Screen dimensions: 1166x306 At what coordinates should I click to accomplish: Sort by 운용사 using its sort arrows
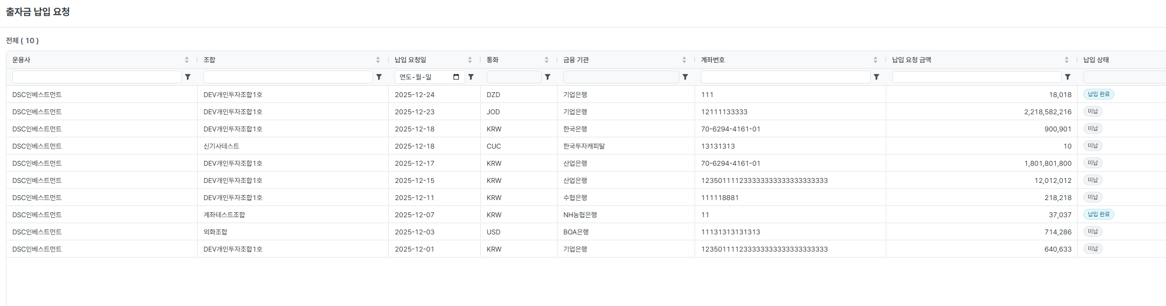pos(187,60)
